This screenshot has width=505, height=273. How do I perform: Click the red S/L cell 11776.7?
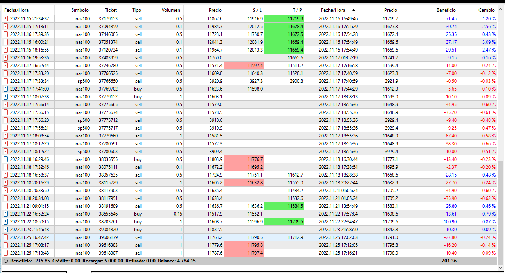coord(244,159)
